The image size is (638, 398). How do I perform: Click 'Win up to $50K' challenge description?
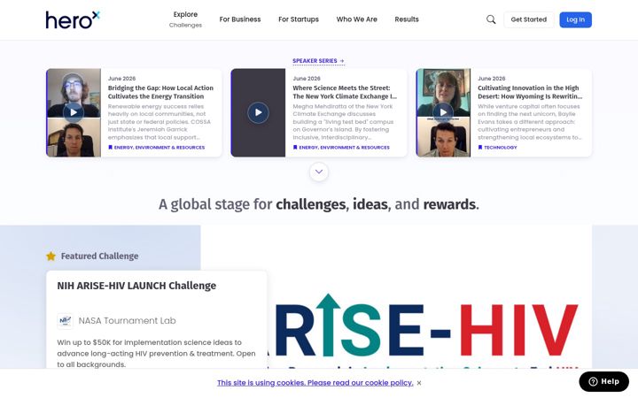[x=156, y=353]
